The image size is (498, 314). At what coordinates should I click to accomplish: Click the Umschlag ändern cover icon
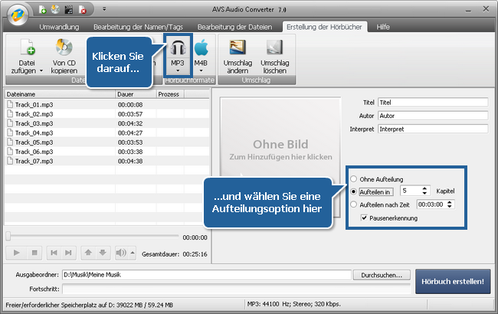[x=238, y=48]
